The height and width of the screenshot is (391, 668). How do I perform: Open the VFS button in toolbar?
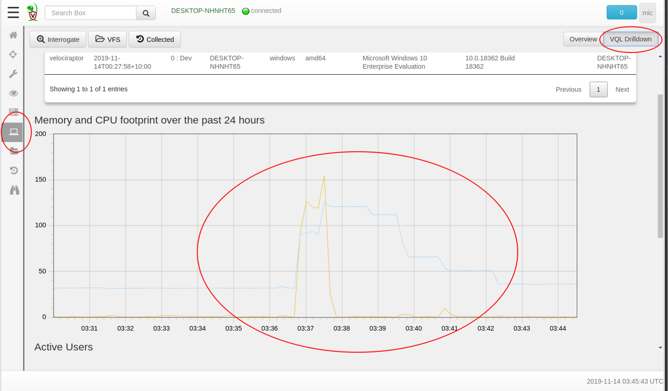108,39
